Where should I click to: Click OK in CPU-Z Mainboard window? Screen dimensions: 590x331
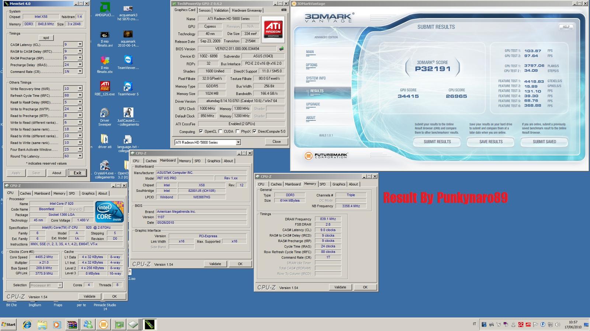point(240,264)
